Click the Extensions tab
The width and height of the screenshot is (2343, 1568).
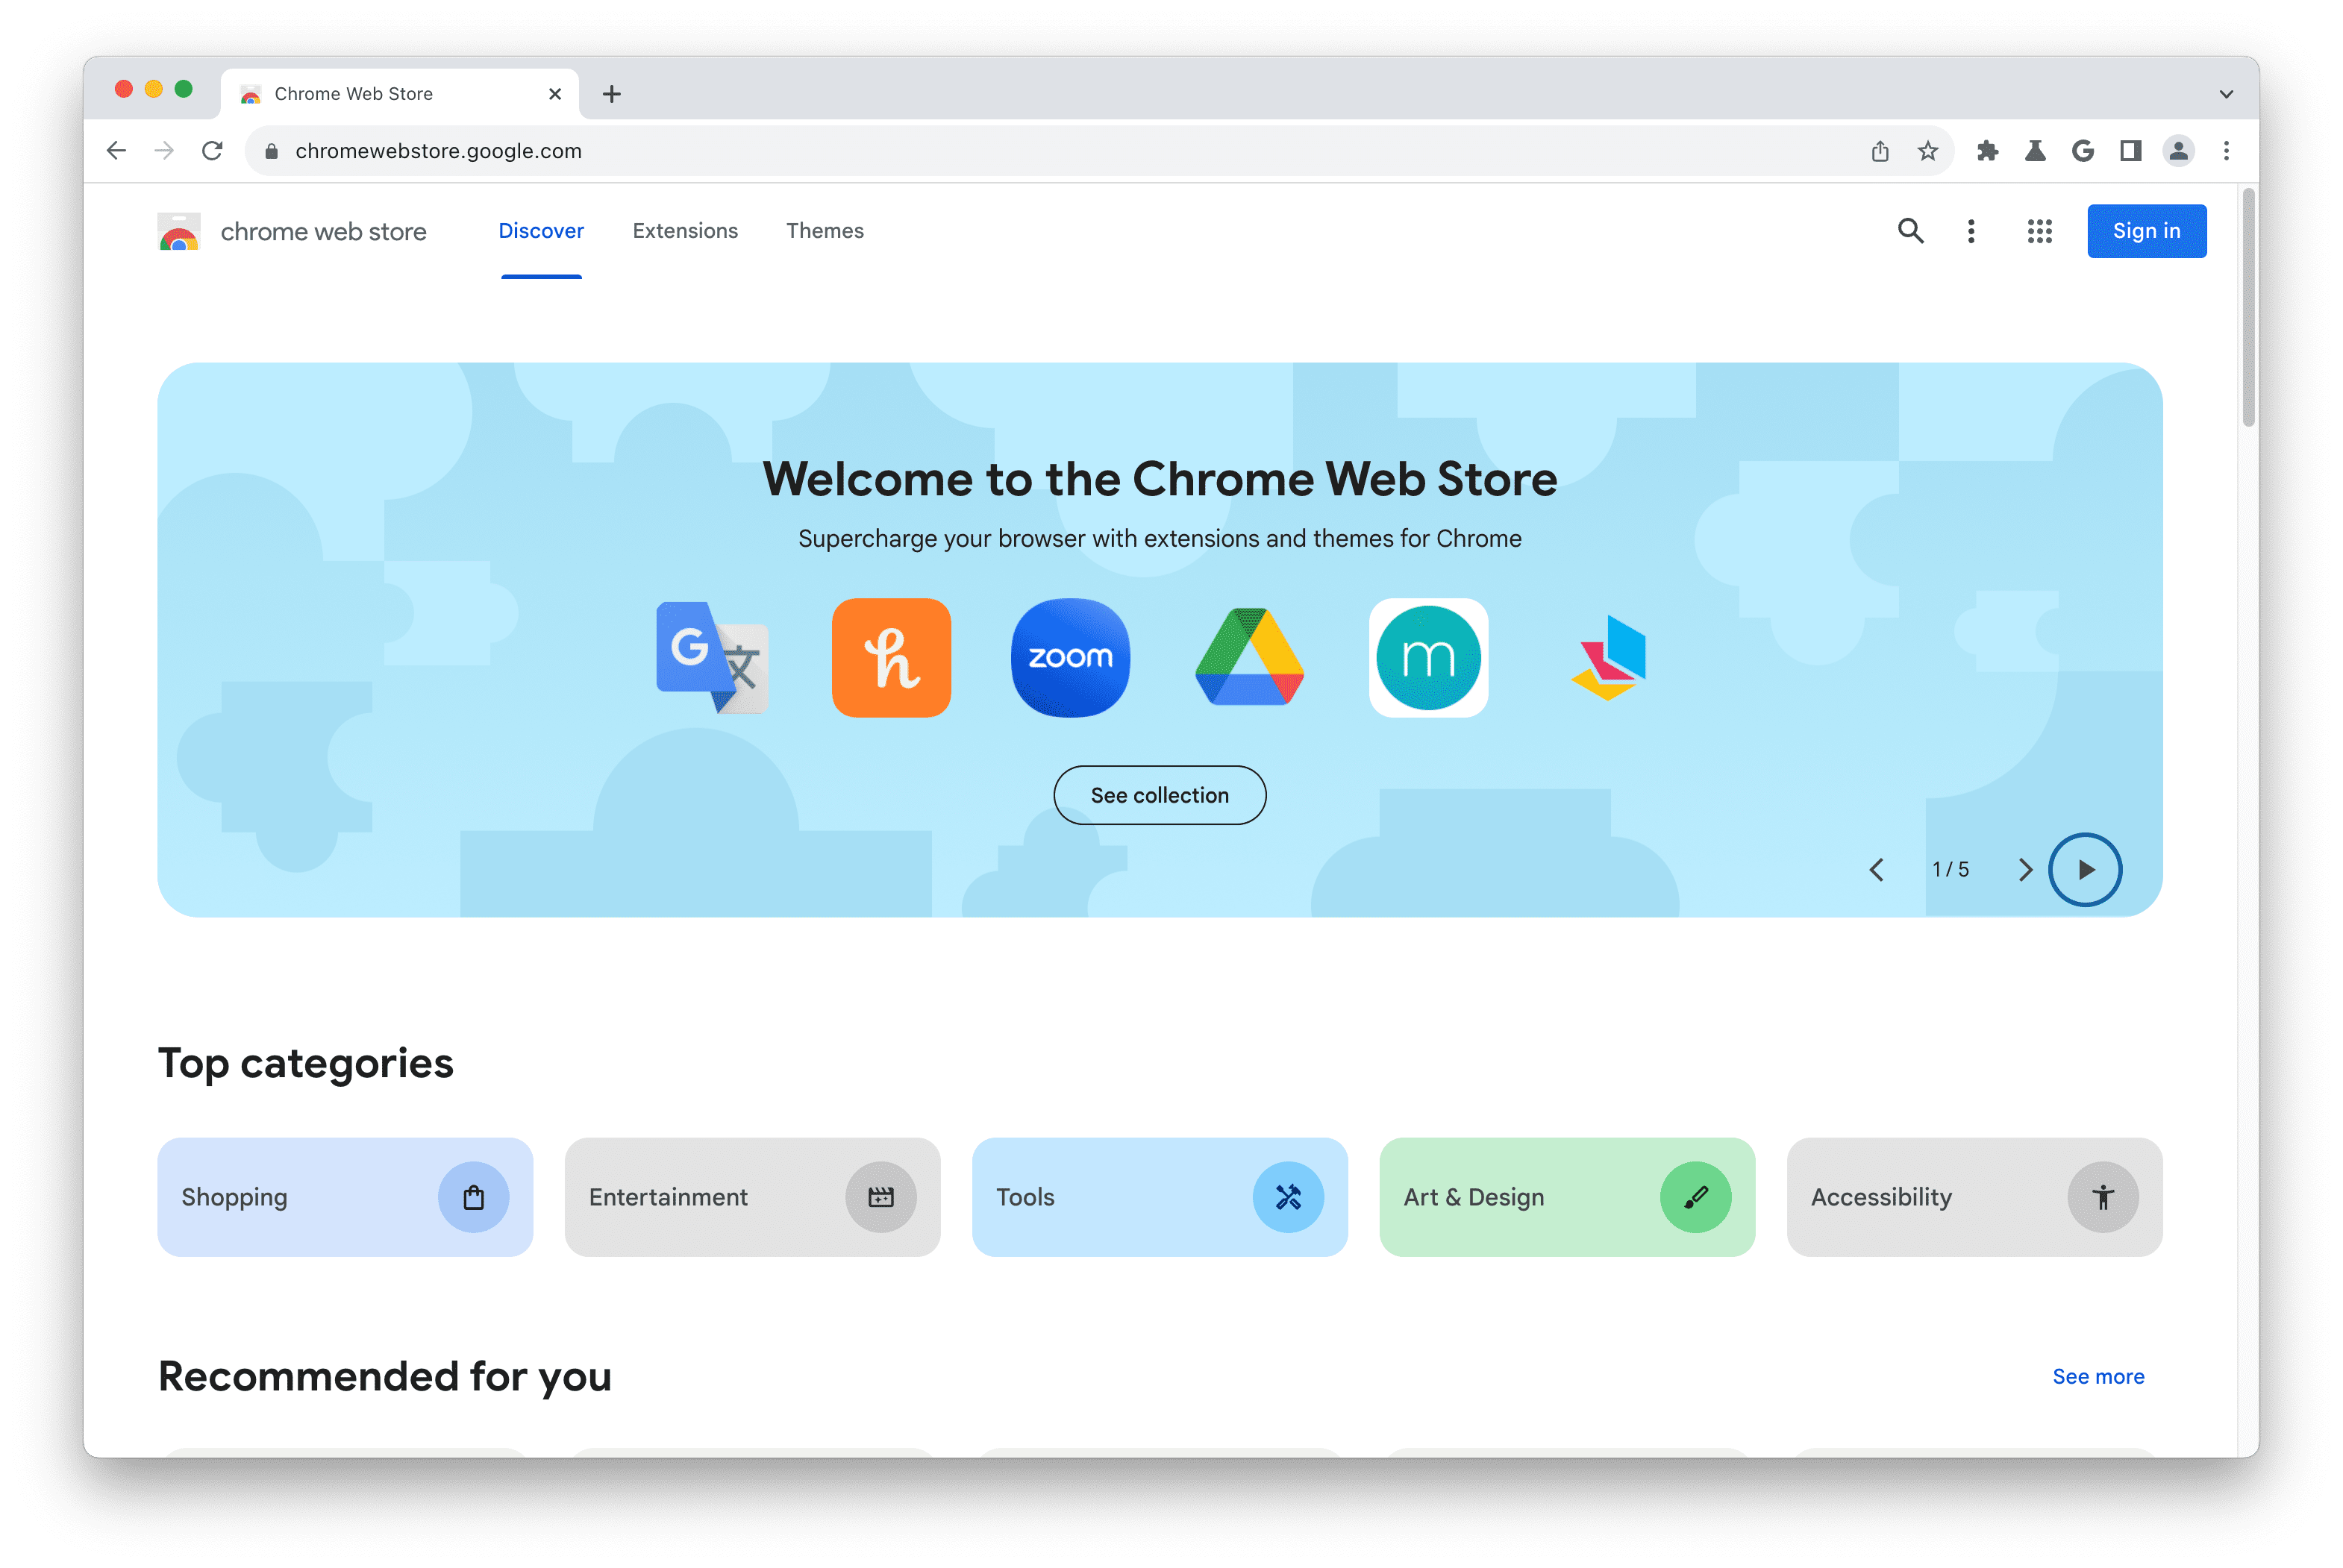point(684,229)
